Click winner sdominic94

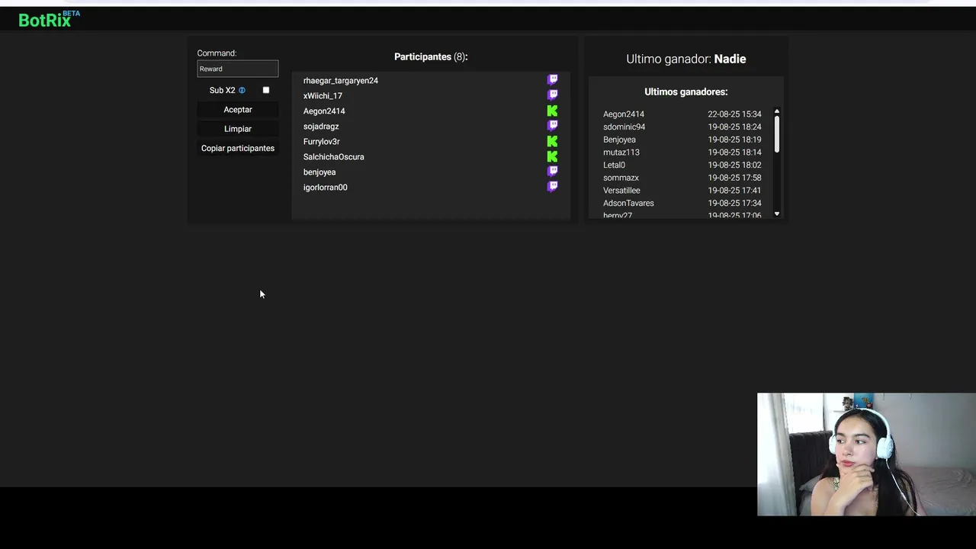click(624, 127)
